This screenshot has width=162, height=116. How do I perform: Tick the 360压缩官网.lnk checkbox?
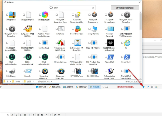pyautogui.click(x=24, y=15)
